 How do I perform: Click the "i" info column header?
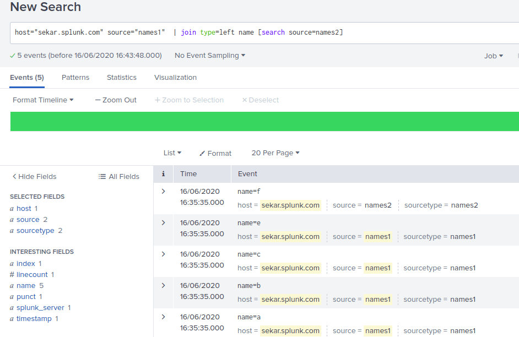click(x=163, y=173)
